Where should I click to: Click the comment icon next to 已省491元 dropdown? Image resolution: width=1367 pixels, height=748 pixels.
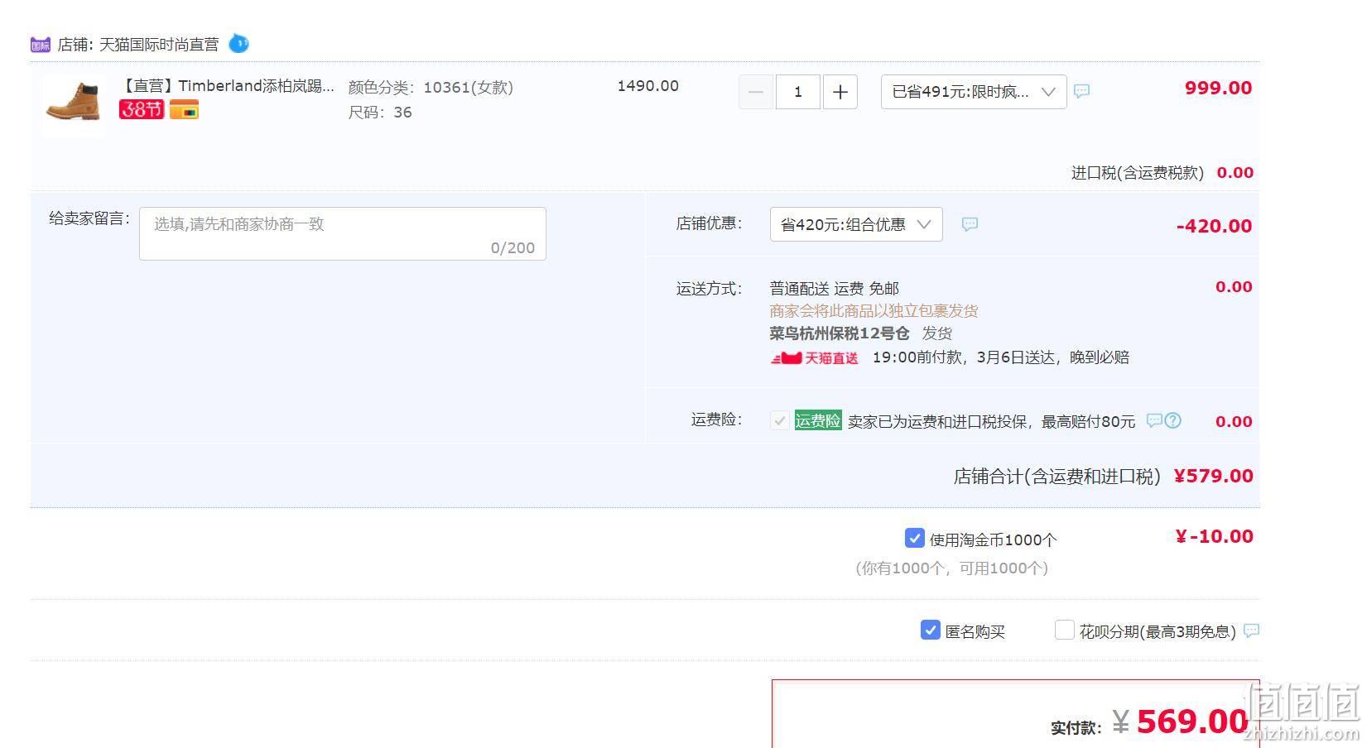(1081, 91)
